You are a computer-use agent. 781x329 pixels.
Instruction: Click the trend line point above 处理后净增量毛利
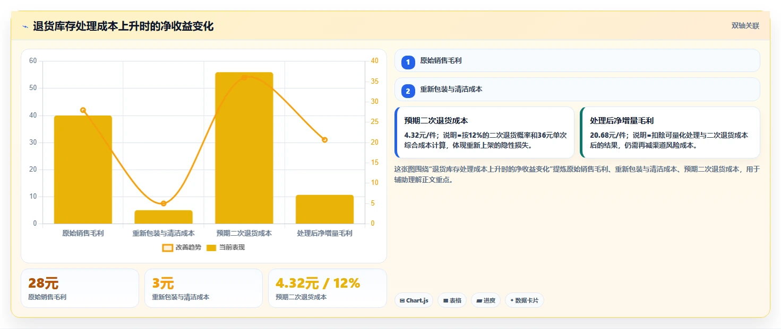pyautogui.click(x=325, y=140)
